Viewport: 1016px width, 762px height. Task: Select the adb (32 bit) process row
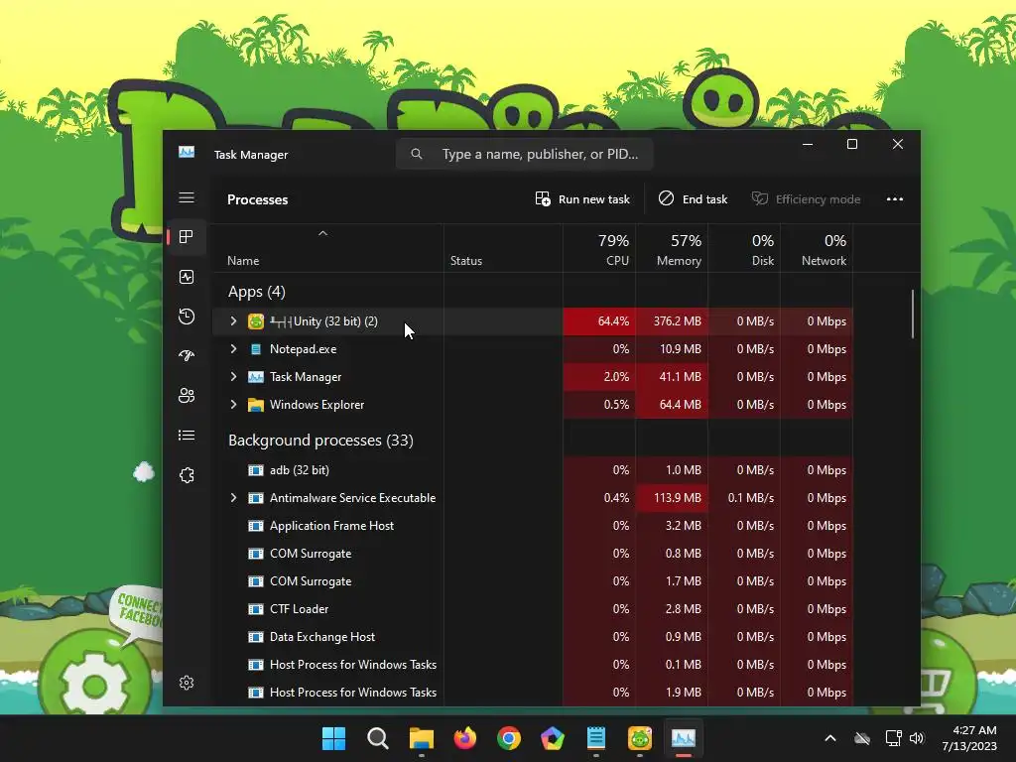pyautogui.click(x=532, y=470)
